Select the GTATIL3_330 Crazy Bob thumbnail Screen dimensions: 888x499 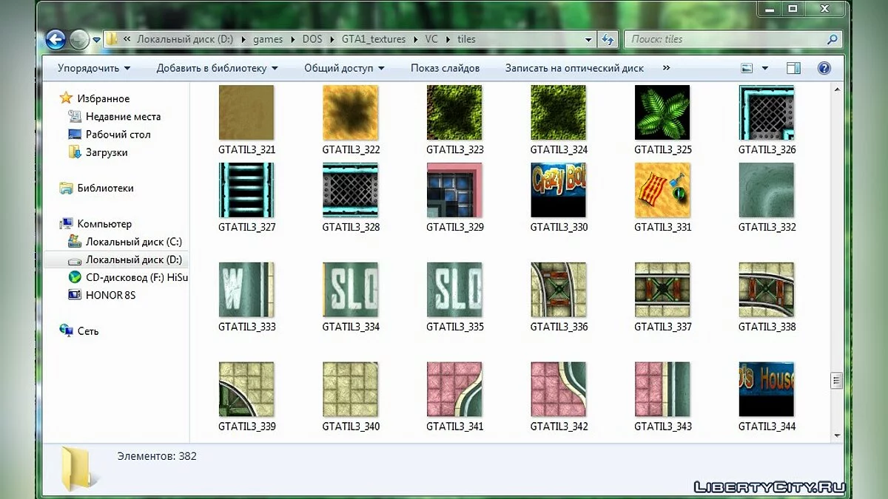559,190
